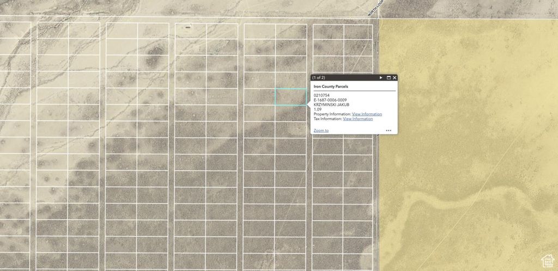The height and width of the screenshot is (271, 558).
Task: Click the owner name KRZYMINSKI JAKUB
Action: tap(331, 104)
